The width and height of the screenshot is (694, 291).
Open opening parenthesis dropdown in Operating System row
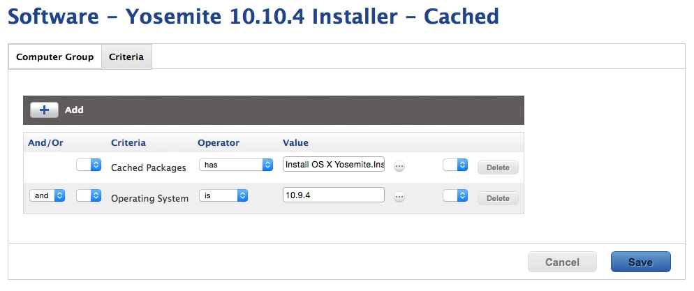pos(89,195)
